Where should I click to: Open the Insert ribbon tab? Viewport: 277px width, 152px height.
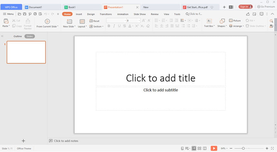pyautogui.click(x=79, y=14)
